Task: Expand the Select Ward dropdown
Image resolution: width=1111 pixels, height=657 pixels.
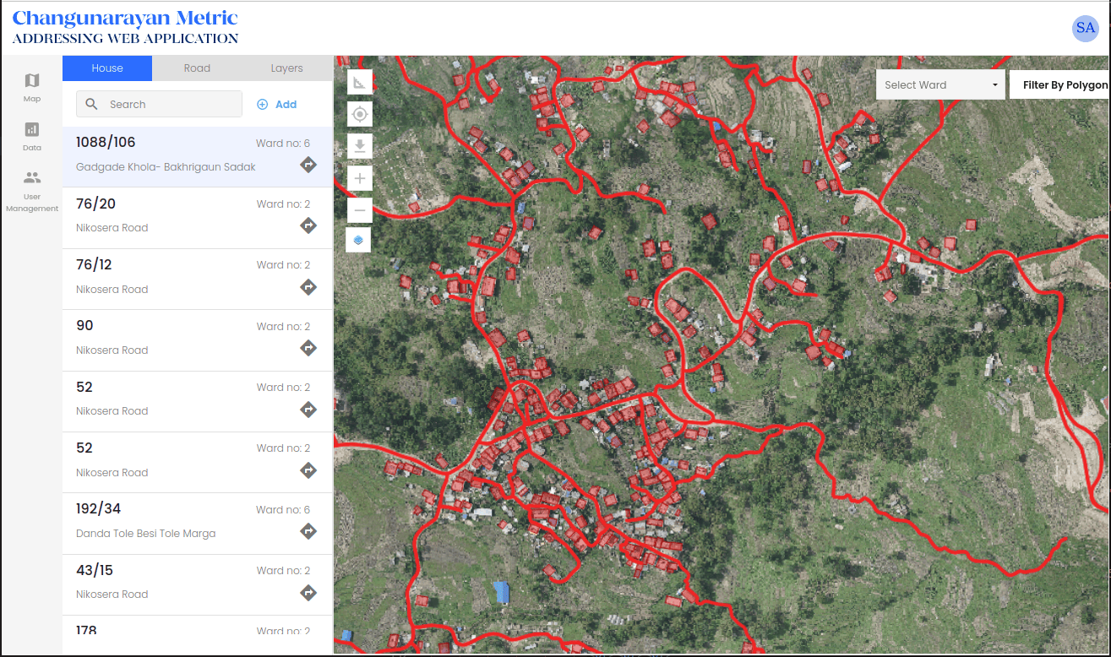Action: tap(940, 85)
